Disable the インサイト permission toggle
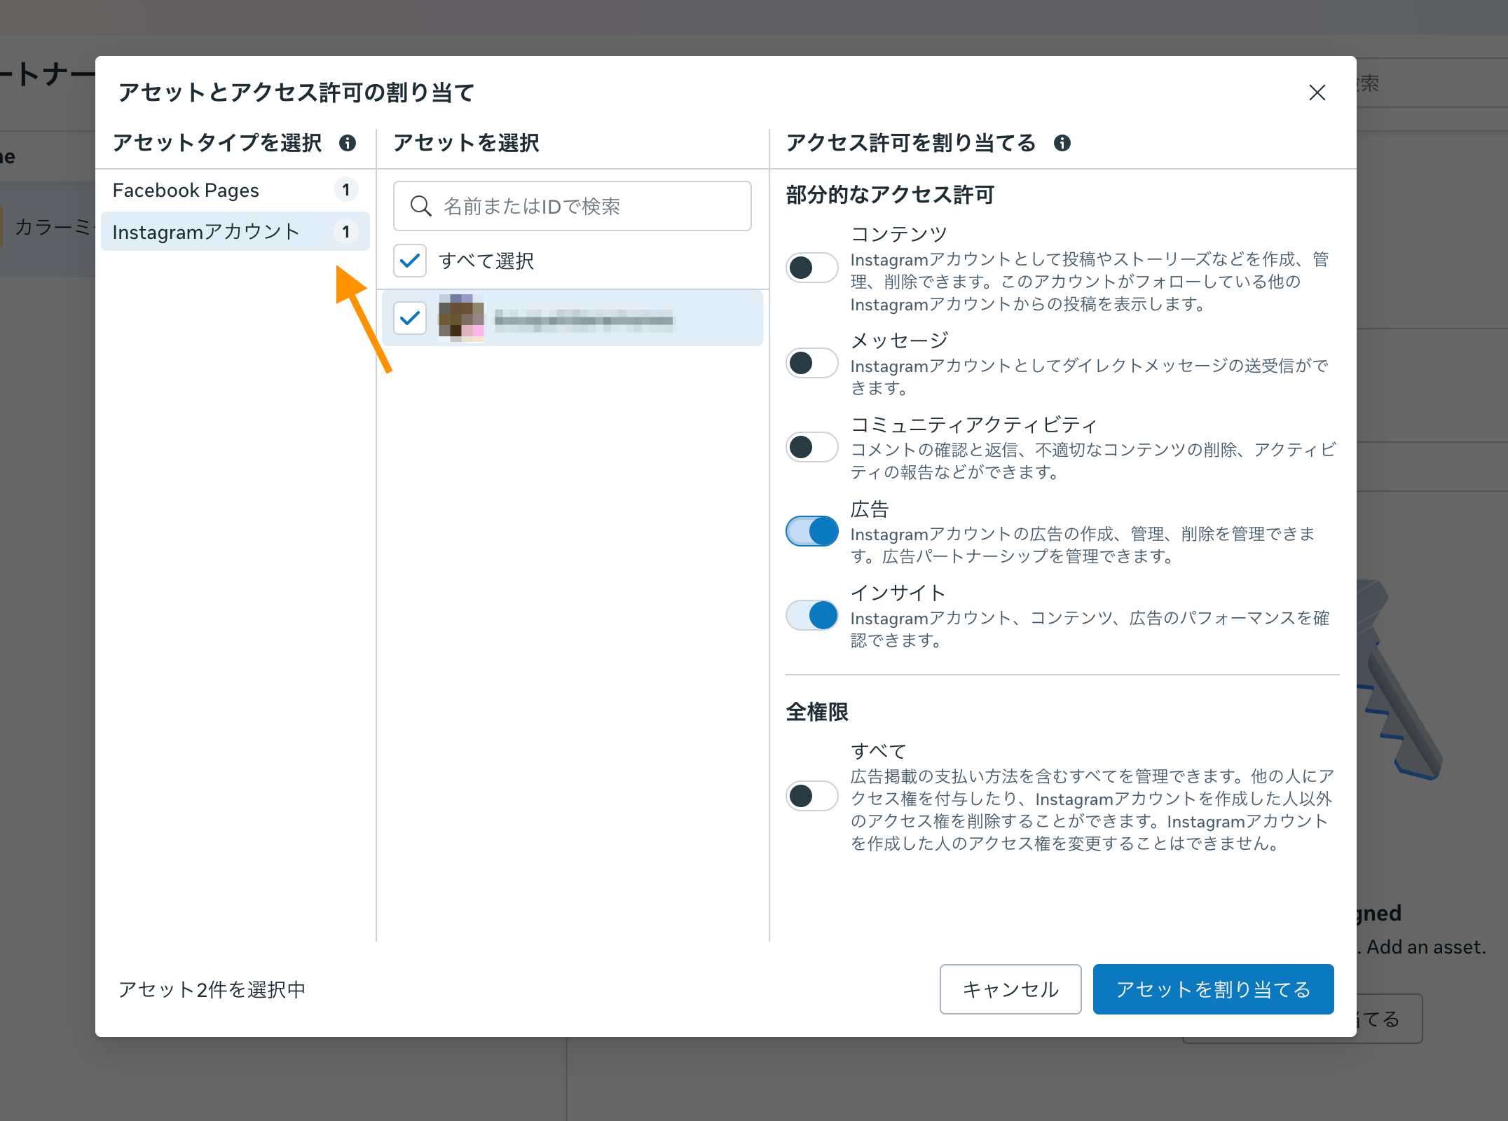The height and width of the screenshot is (1121, 1508). point(811,615)
